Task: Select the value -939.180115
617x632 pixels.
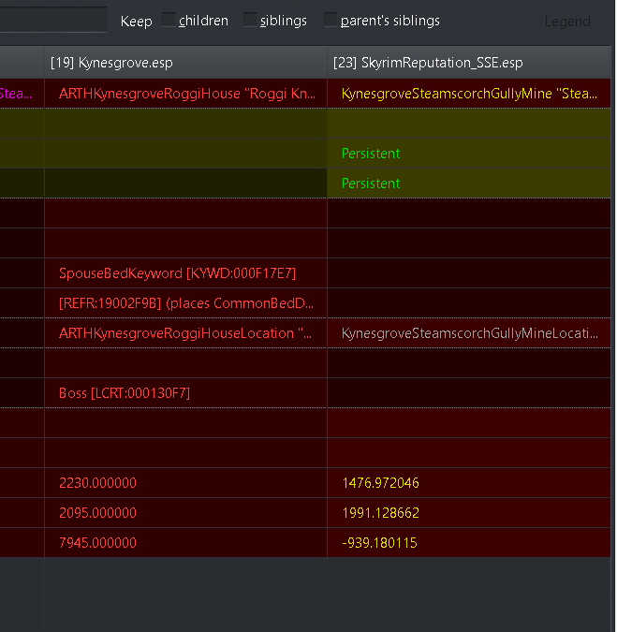Action: [469, 543]
